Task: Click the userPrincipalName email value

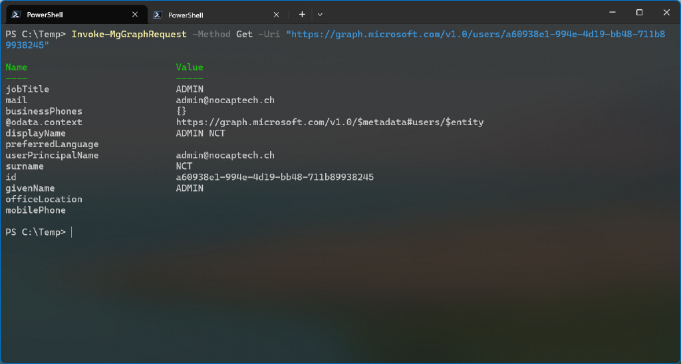Action: click(225, 156)
